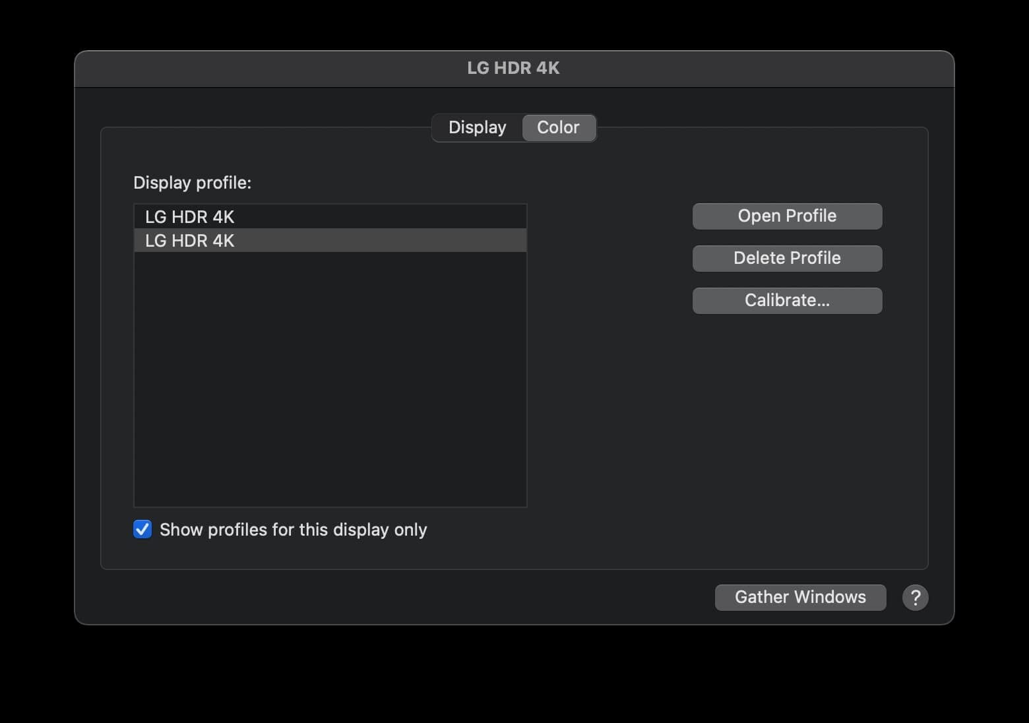Image resolution: width=1029 pixels, height=723 pixels.
Task: Select the unhighlighted LG HDR 4K profile row
Action: tap(330, 216)
